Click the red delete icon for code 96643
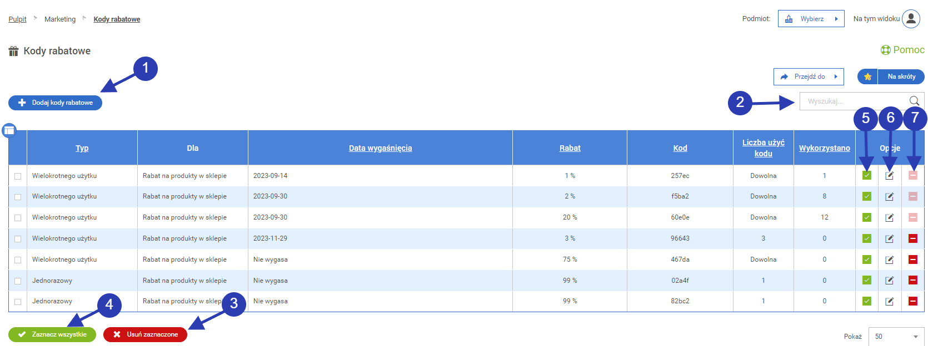Screen dimensions: 928x346 tap(912, 238)
